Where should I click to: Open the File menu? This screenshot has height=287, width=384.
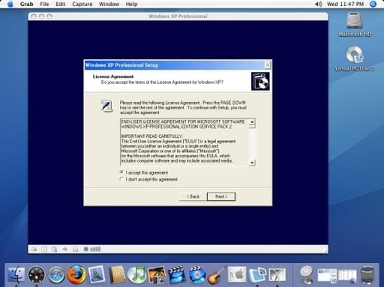click(x=44, y=4)
